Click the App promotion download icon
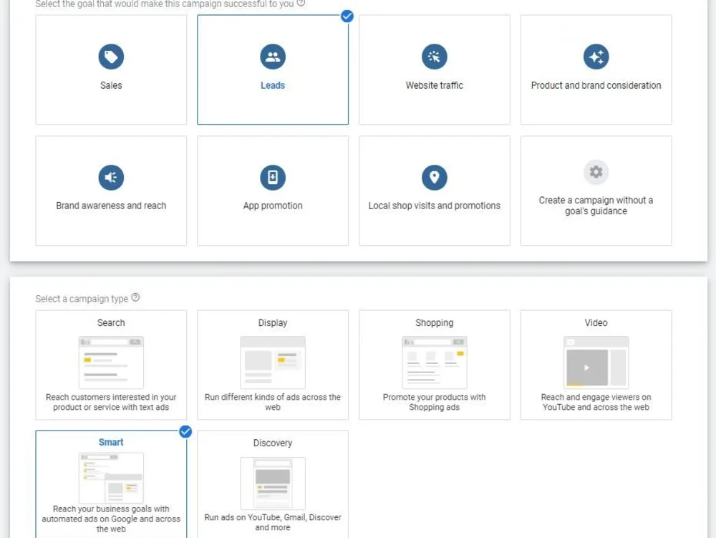The image size is (716, 538). tap(273, 177)
